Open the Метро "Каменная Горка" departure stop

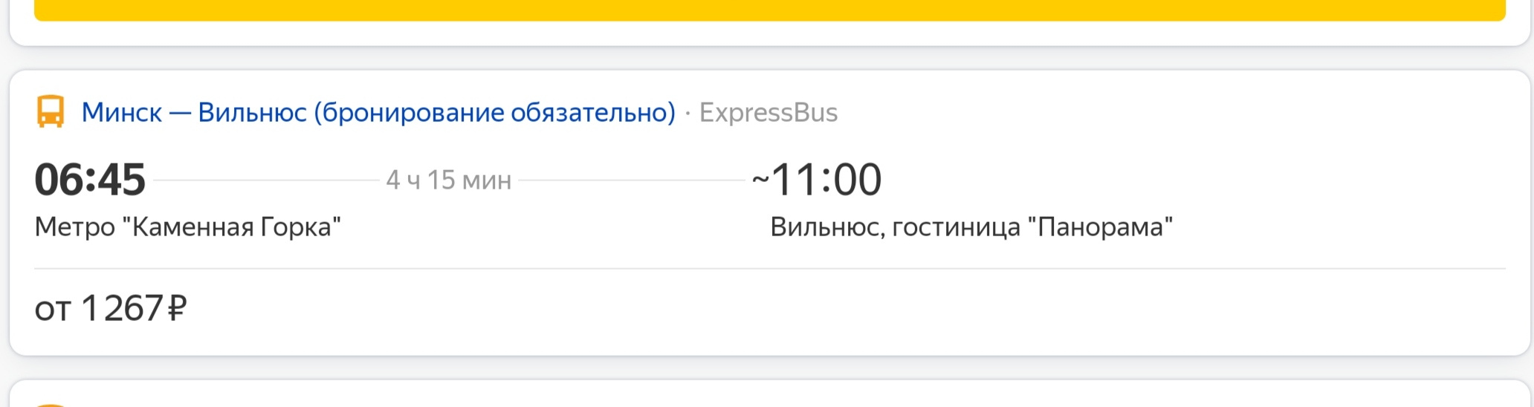click(x=188, y=227)
